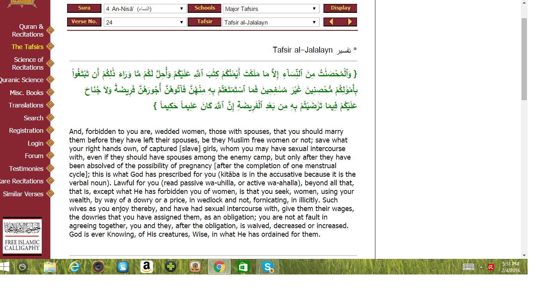The image size is (533, 299).
Task: Click the scrollbar up arrow
Action: (x=524, y=3)
